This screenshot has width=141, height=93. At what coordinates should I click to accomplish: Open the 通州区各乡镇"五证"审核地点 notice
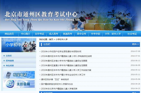coord(55,79)
